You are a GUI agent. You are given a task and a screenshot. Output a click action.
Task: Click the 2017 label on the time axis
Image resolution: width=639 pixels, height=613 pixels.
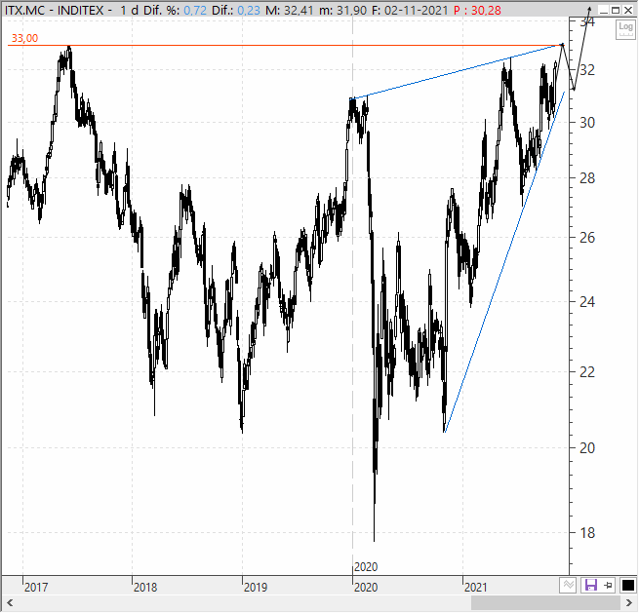coord(36,588)
